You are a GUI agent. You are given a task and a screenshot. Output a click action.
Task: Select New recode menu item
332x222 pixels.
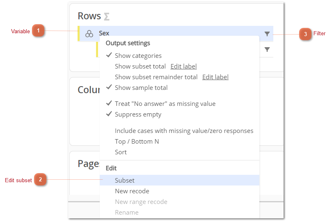coord(132,191)
